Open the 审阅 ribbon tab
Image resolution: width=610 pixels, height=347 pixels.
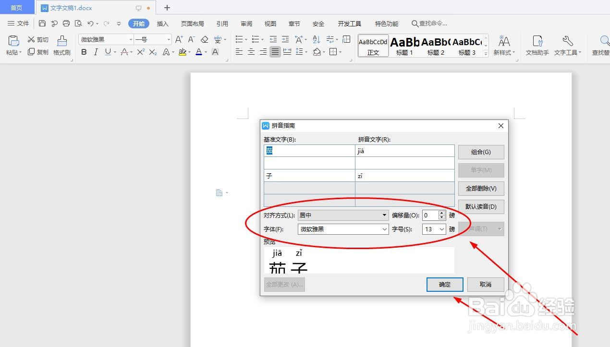click(246, 23)
